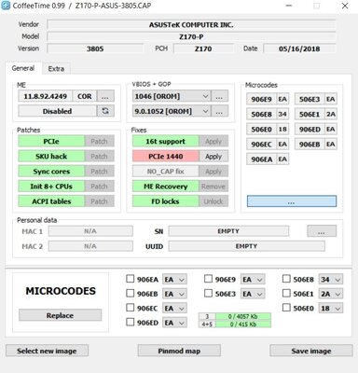358x373 pixels.
Task: Tick the 906E9 microcode checkbox
Action: point(208,279)
